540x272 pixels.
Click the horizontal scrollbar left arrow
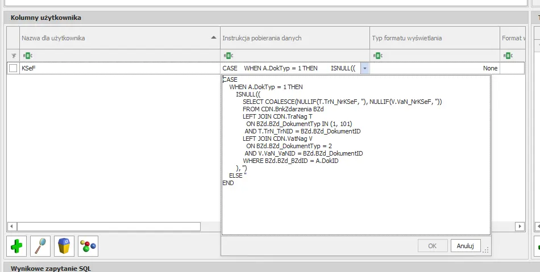click(x=12, y=227)
